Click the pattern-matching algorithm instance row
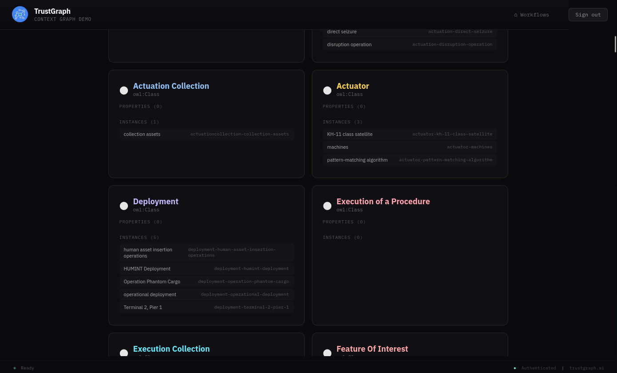Viewport: 617px width, 373px height. tap(410, 160)
